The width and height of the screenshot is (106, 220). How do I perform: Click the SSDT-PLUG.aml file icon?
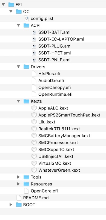34,46
